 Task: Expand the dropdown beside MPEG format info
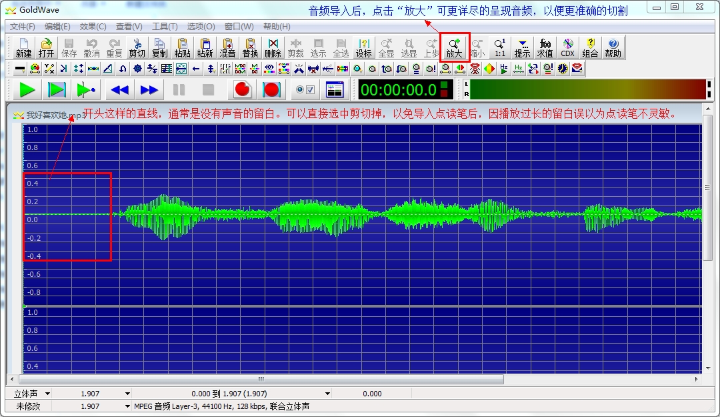[x=127, y=406]
